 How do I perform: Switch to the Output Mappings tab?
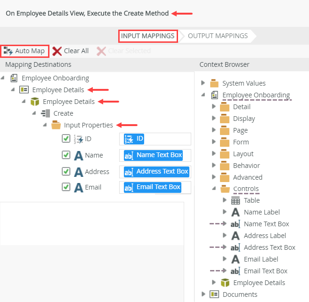tap(218, 36)
